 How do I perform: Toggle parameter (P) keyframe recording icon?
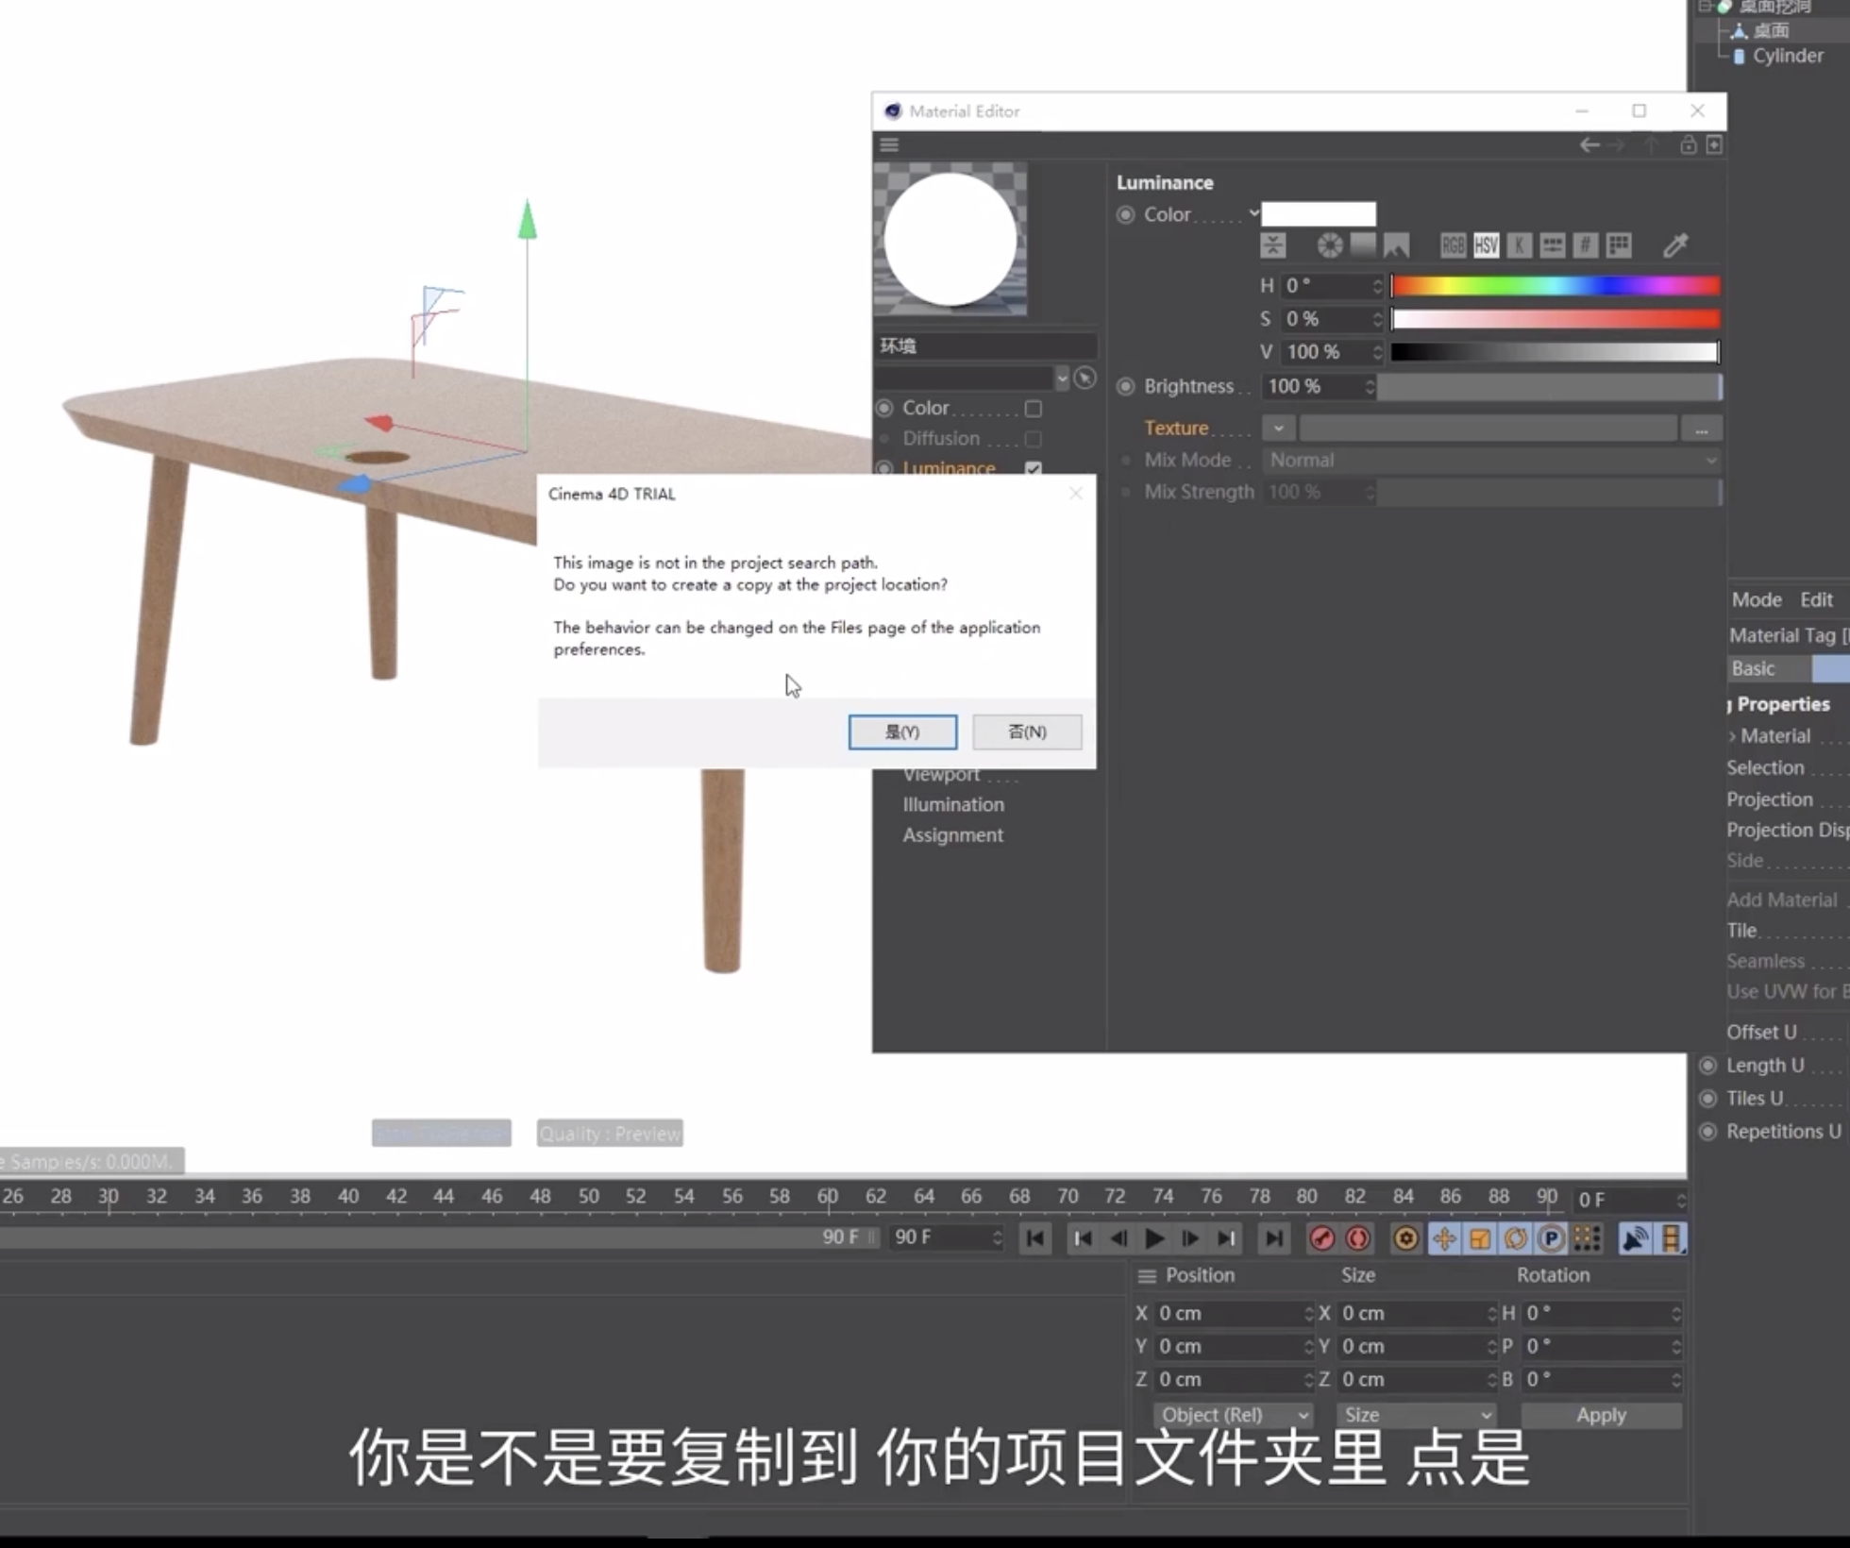[x=1551, y=1238]
